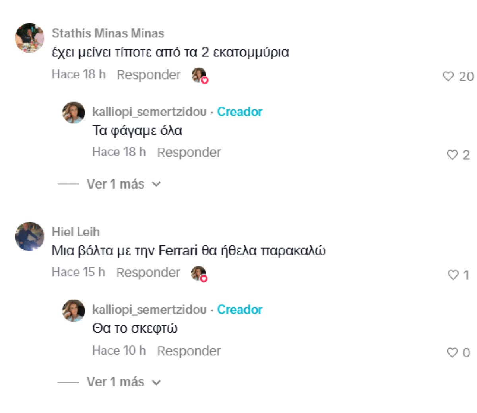Select the username Hiel Leih
Viewport: 477px width, 413px height.
point(76,232)
